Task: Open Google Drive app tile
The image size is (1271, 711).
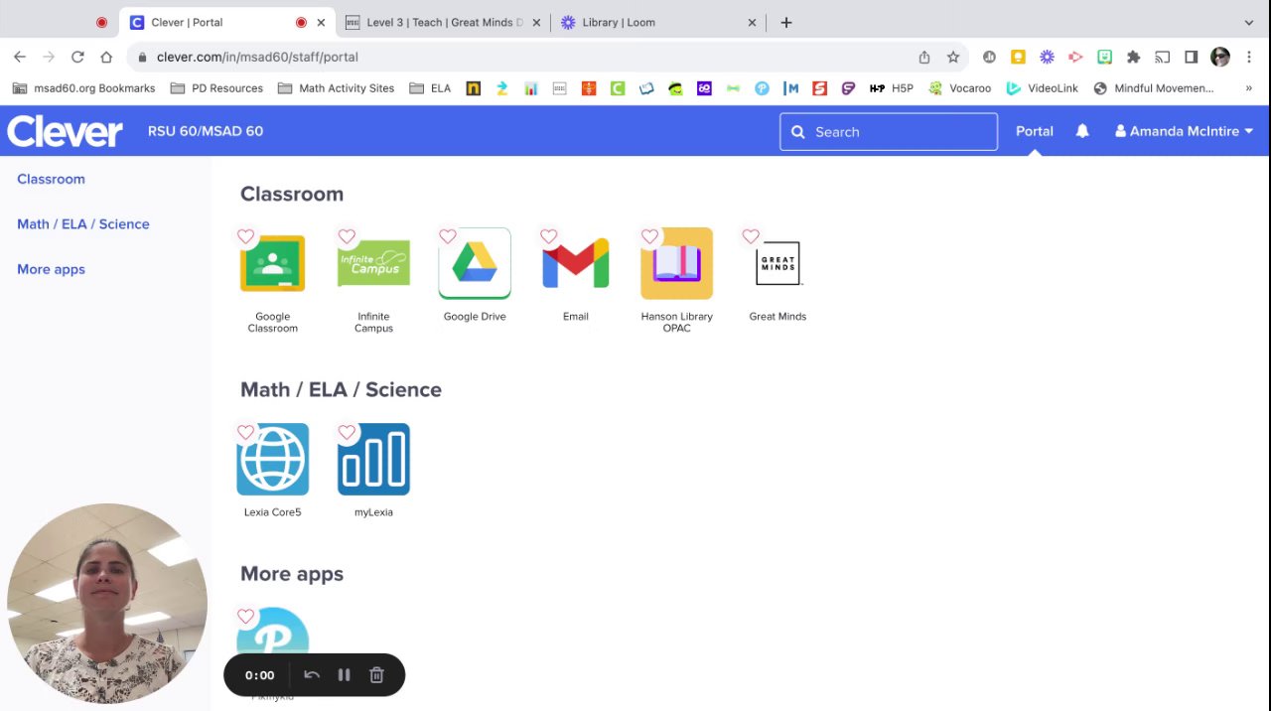Action: click(475, 263)
